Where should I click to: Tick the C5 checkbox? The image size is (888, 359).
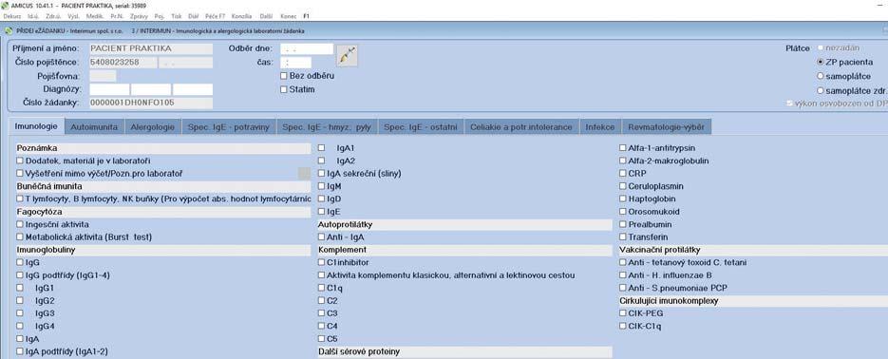322,339
